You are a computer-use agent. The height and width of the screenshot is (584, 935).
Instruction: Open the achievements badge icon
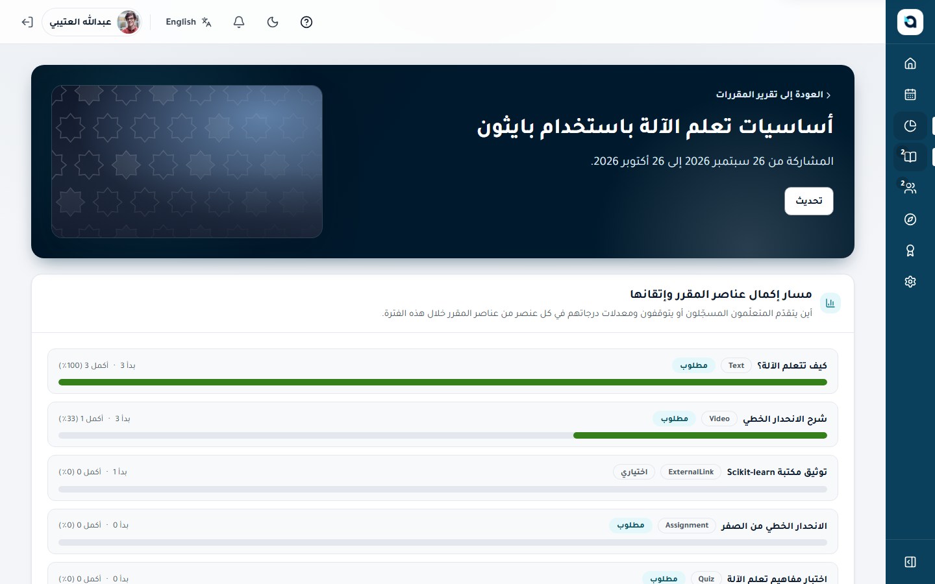pyautogui.click(x=910, y=250)
